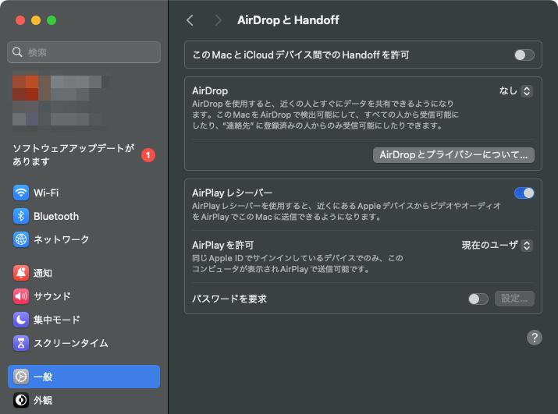
Task: Click the AirPlayを許可 label
Action: pos(222,246)
